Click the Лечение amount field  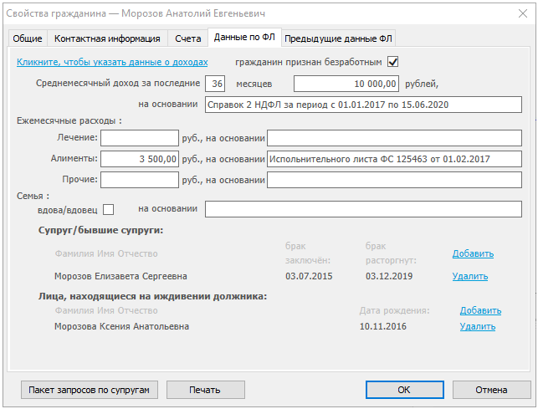pos(140,138)
